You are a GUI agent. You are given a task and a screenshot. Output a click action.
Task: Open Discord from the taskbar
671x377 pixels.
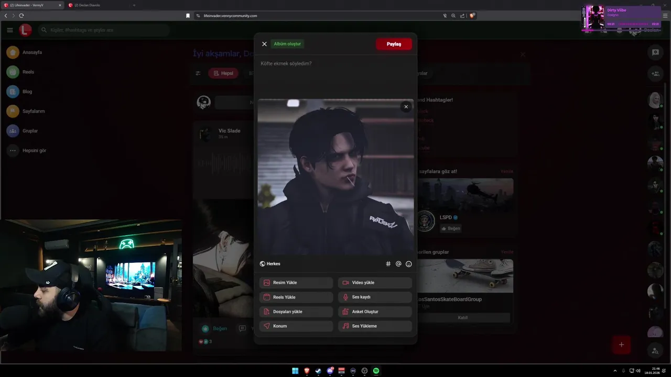pos(330,371)
